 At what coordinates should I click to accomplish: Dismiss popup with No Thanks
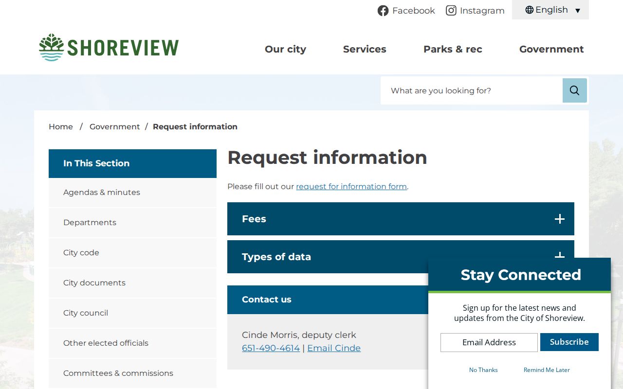coord(483,370)
